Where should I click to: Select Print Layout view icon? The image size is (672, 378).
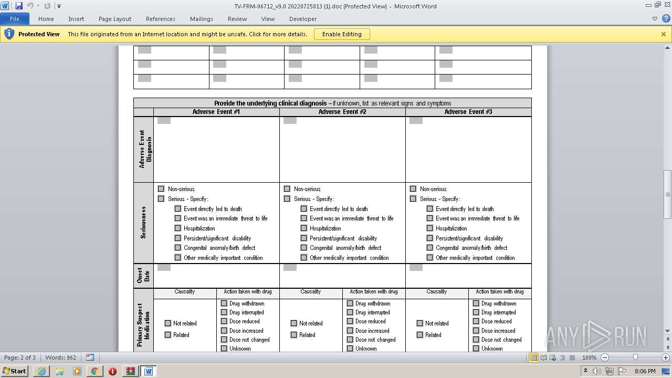pos(534,358)
